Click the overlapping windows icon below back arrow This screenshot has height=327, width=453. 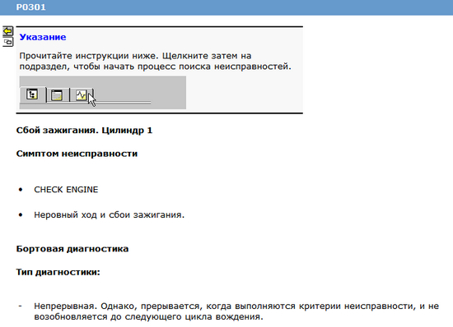pos(8,43)
